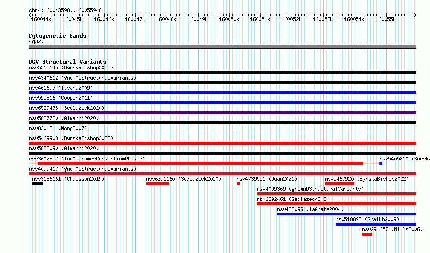430x253 pixels.
Task: Click the thin blue nsv830131 Wong2007 line
Action: pos(222,133)
